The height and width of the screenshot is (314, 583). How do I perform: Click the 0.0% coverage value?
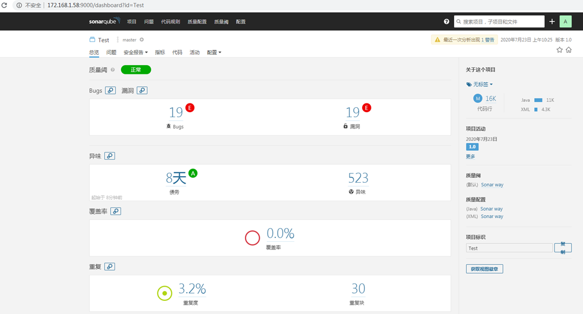281,234
